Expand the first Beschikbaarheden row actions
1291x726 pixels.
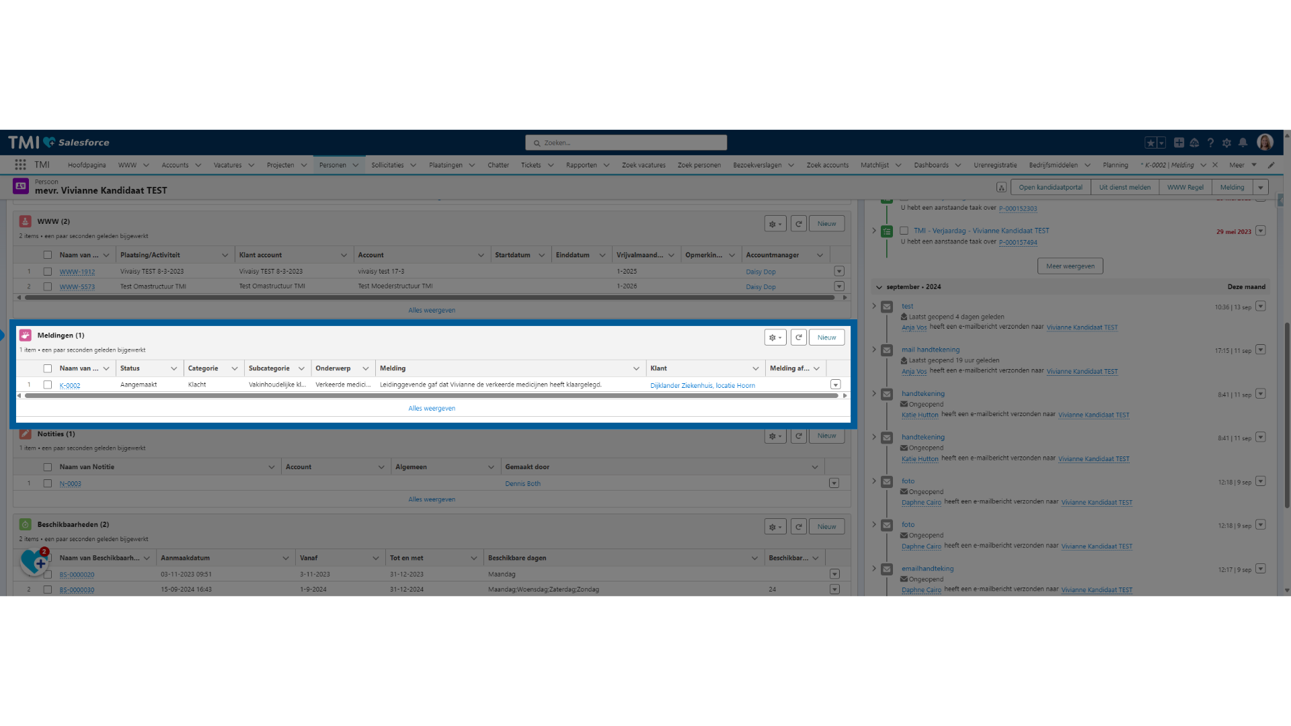coord(834,575)
